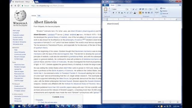Expand the Paste options dropdown arrow
The image size is (192, 108).
[x=105, y=14]
